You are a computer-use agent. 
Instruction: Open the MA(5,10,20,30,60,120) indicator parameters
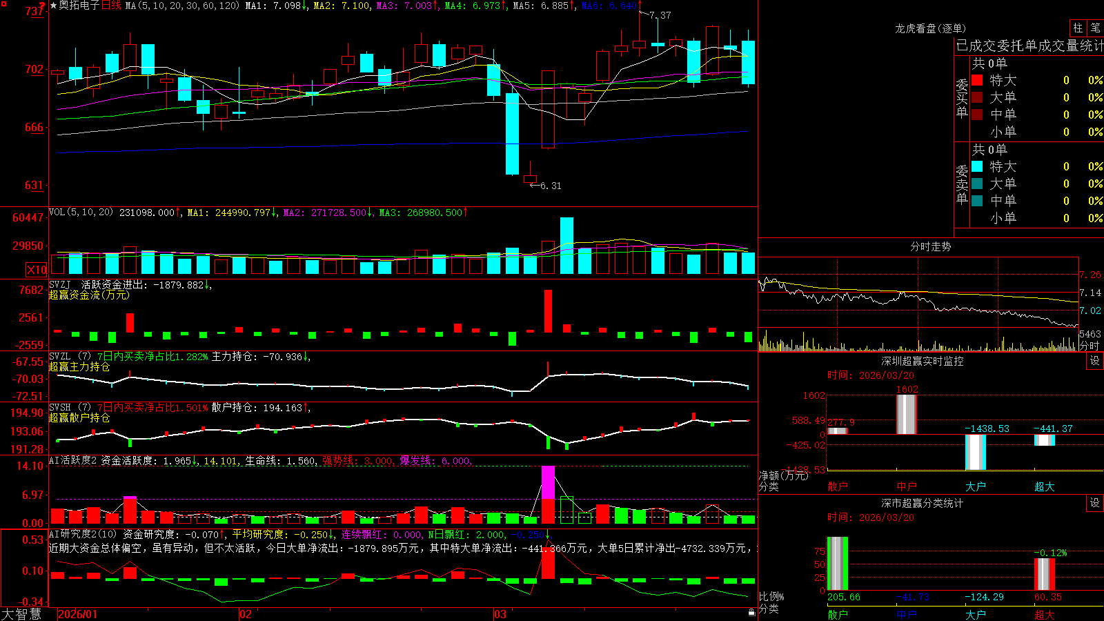(x=182, y=6)
